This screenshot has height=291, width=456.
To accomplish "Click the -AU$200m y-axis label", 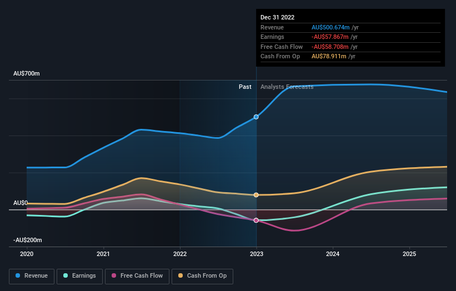I will (28, 240).
